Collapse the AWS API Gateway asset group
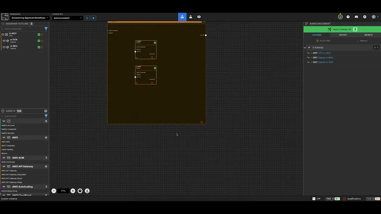This screenshot has height=214, width=381. (x=4, y=166)
